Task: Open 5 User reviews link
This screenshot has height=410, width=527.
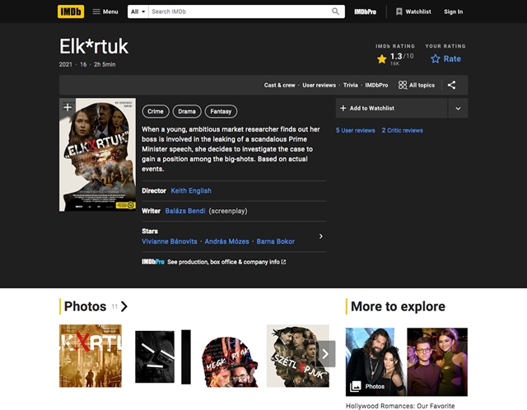Action: click(355, 130)
